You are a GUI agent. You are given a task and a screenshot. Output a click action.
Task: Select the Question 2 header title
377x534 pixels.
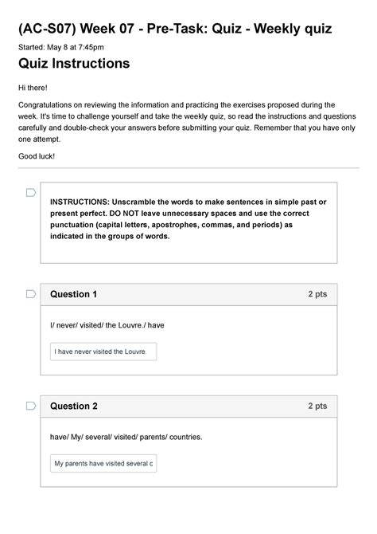pos(74,406)
